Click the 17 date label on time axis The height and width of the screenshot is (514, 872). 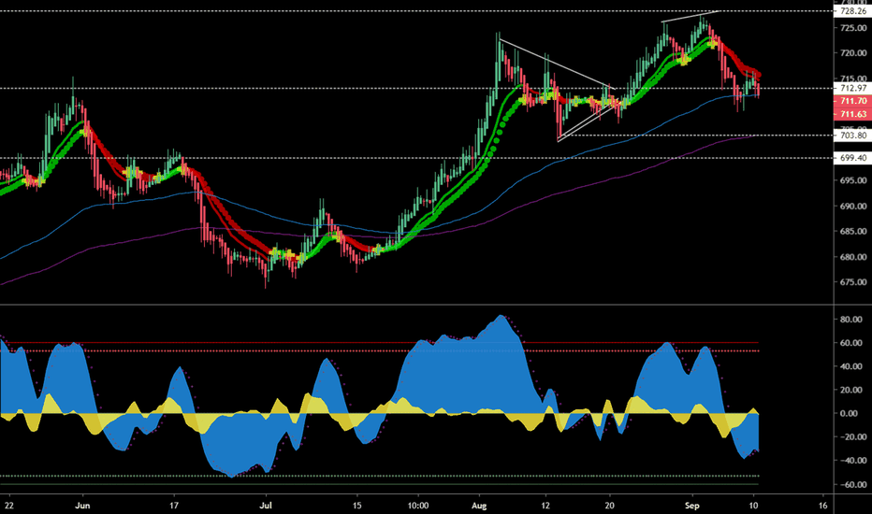(x=174, y=506)
